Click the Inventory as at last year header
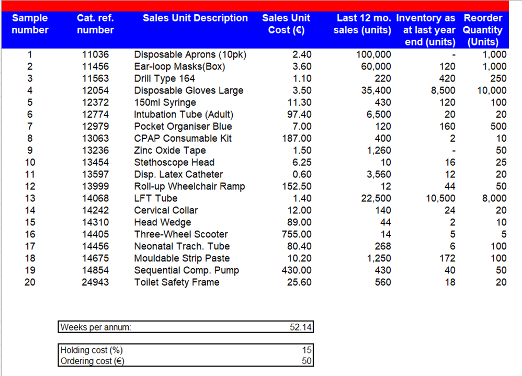This screenshot has width=522, height=376. [x=426, y=30]
